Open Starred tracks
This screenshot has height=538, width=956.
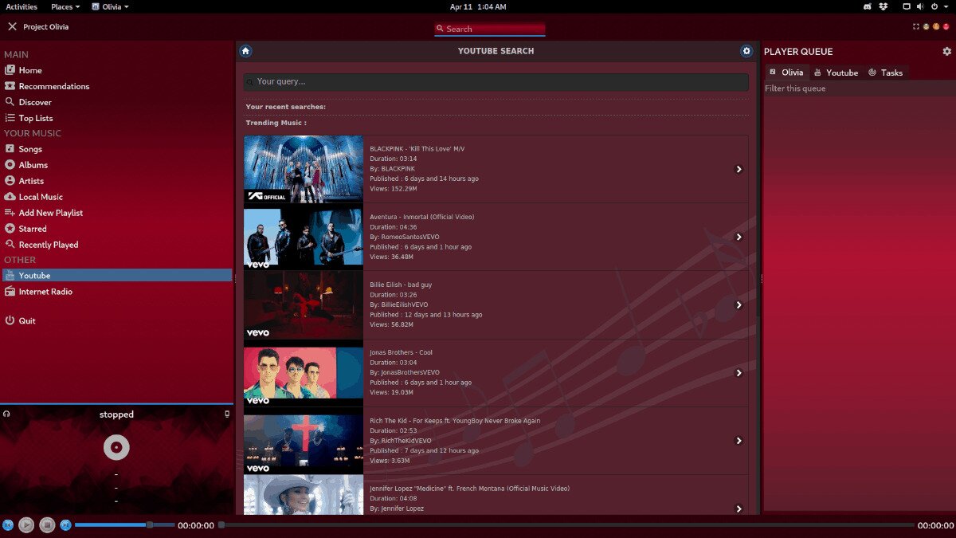coord(116,229)
